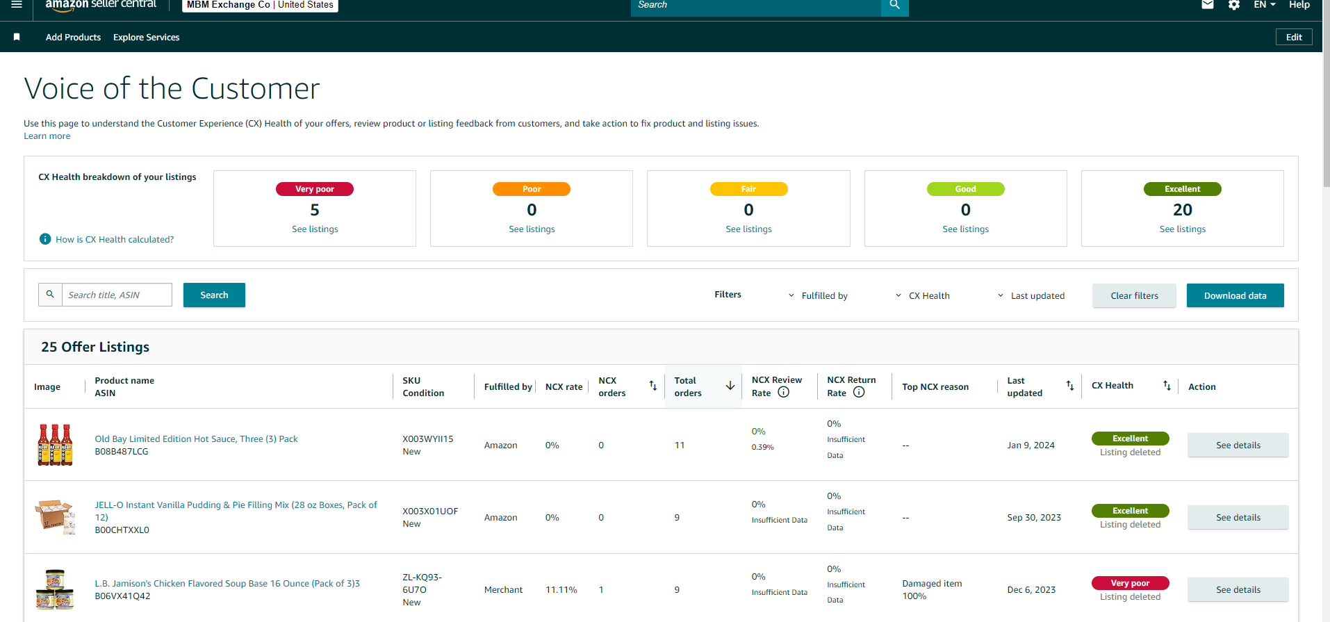This screenshot has width=1330, height=622.
Task: Click info icon next to NCX Review Rate
Action: [x=784, y=392]
